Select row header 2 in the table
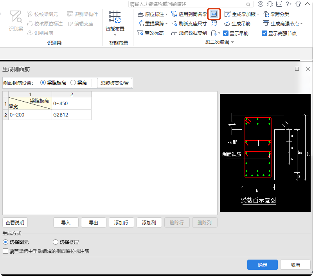 click(5, 115)
